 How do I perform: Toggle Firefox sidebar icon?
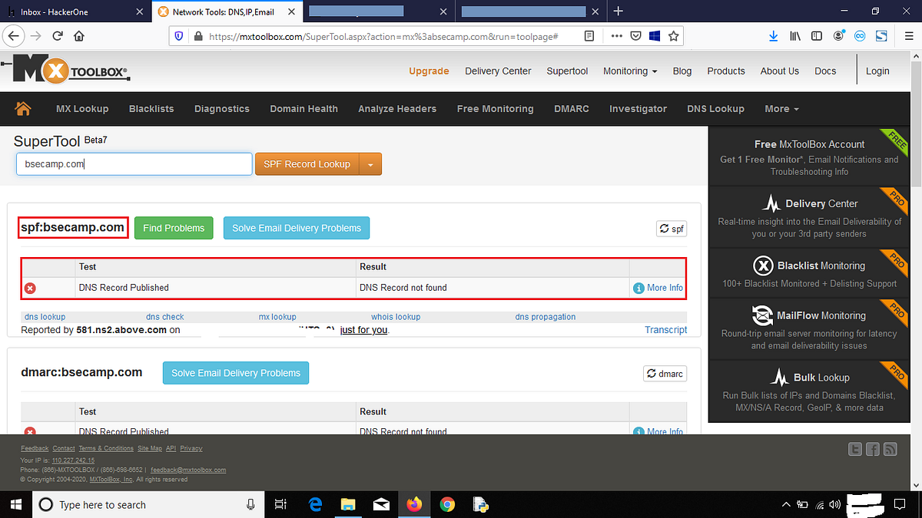817,36
